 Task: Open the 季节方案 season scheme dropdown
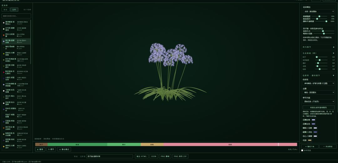click(319, 101)
